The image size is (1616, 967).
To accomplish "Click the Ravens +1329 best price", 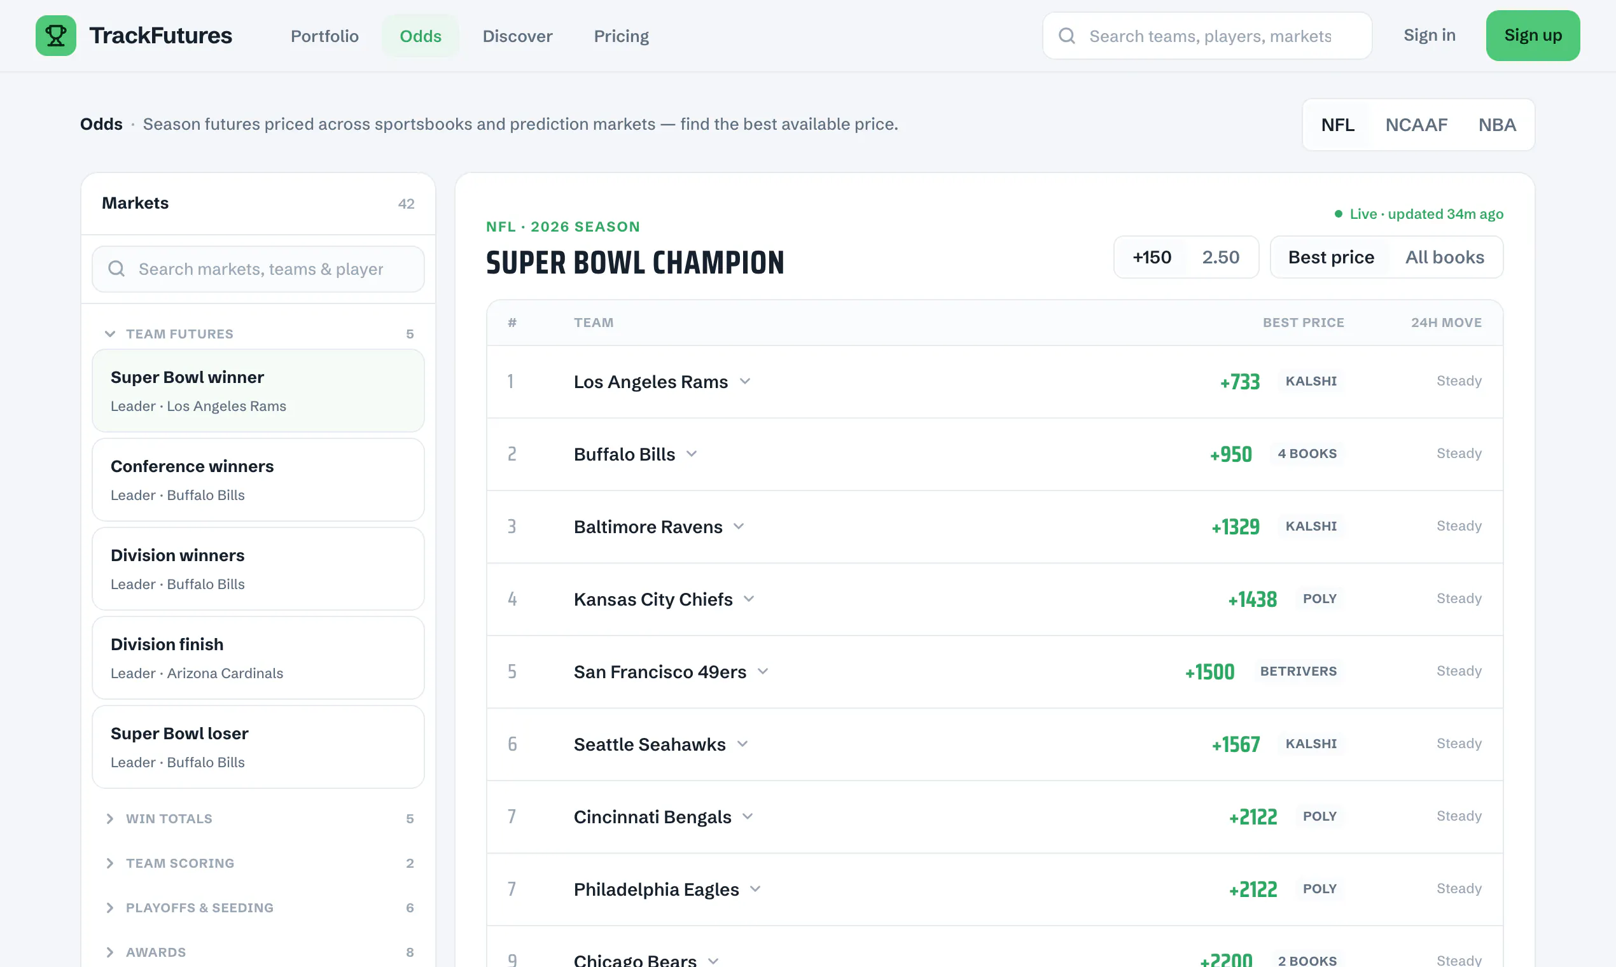I will tap(1236, 527).
